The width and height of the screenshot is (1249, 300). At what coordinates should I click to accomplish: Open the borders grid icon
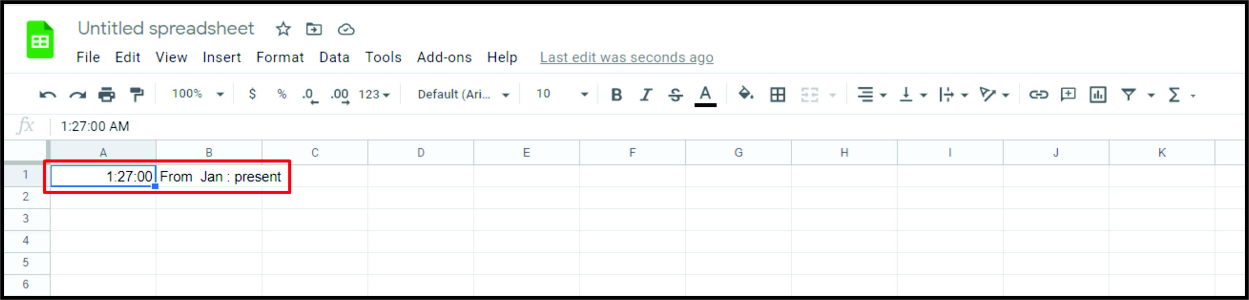pyautogui.click(x=777, y=95)
